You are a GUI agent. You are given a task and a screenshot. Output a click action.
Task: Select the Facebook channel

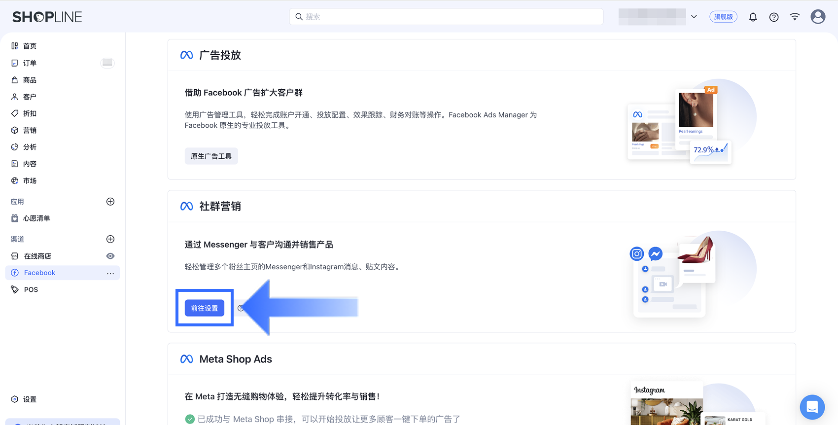[63, 273]
